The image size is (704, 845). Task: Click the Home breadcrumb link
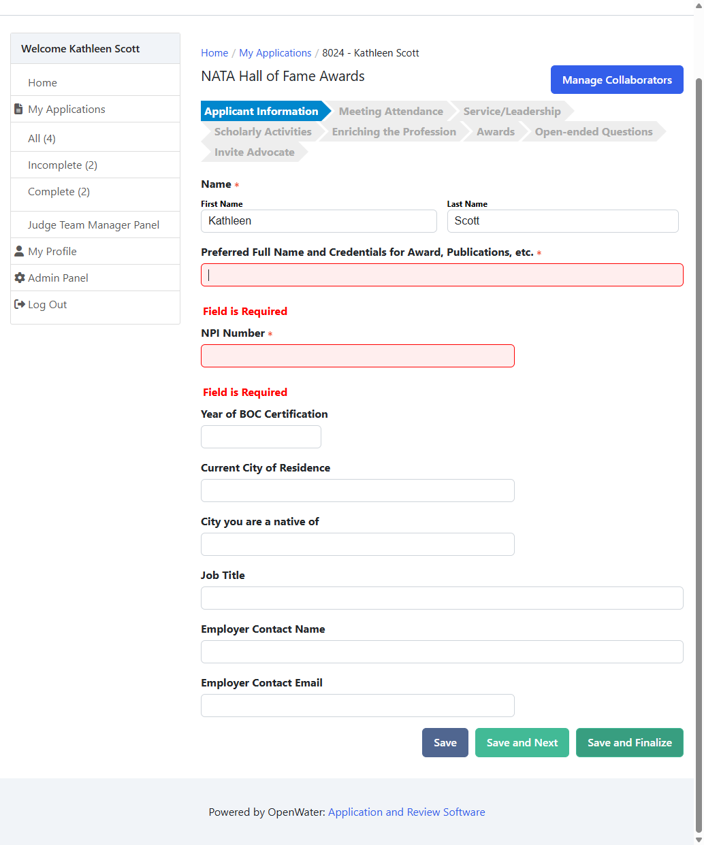tap(214, 52)
